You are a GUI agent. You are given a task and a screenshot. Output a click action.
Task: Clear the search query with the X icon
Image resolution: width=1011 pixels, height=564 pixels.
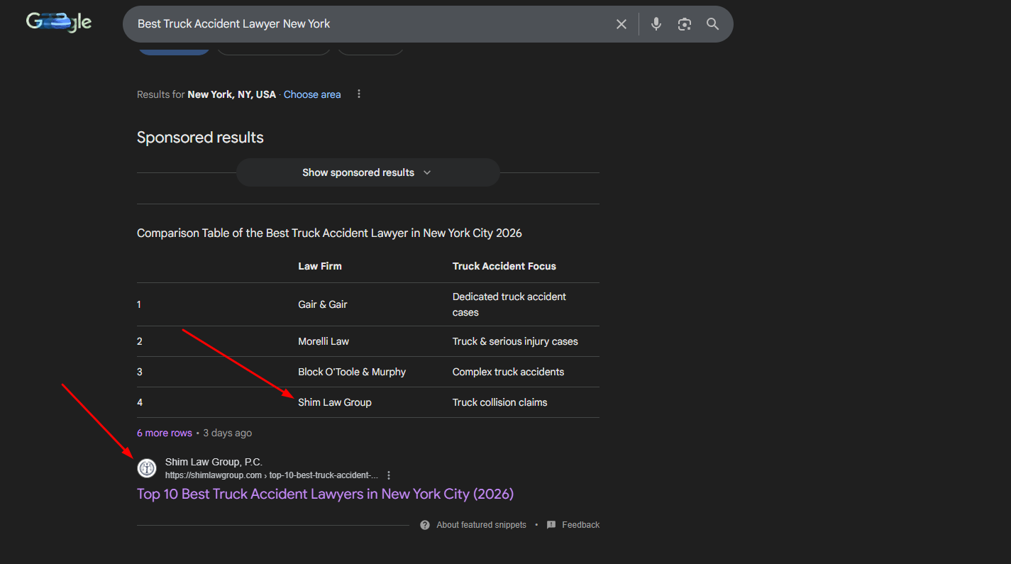point(621,24)
